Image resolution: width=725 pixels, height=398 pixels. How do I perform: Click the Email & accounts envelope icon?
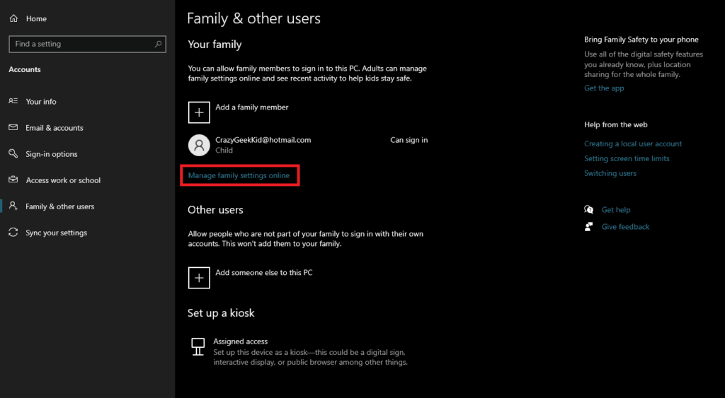(13, 128)
